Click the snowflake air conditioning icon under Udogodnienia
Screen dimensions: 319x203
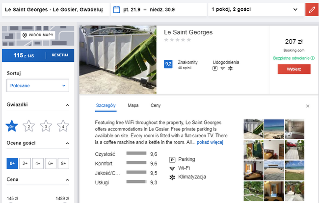point(230,68)
